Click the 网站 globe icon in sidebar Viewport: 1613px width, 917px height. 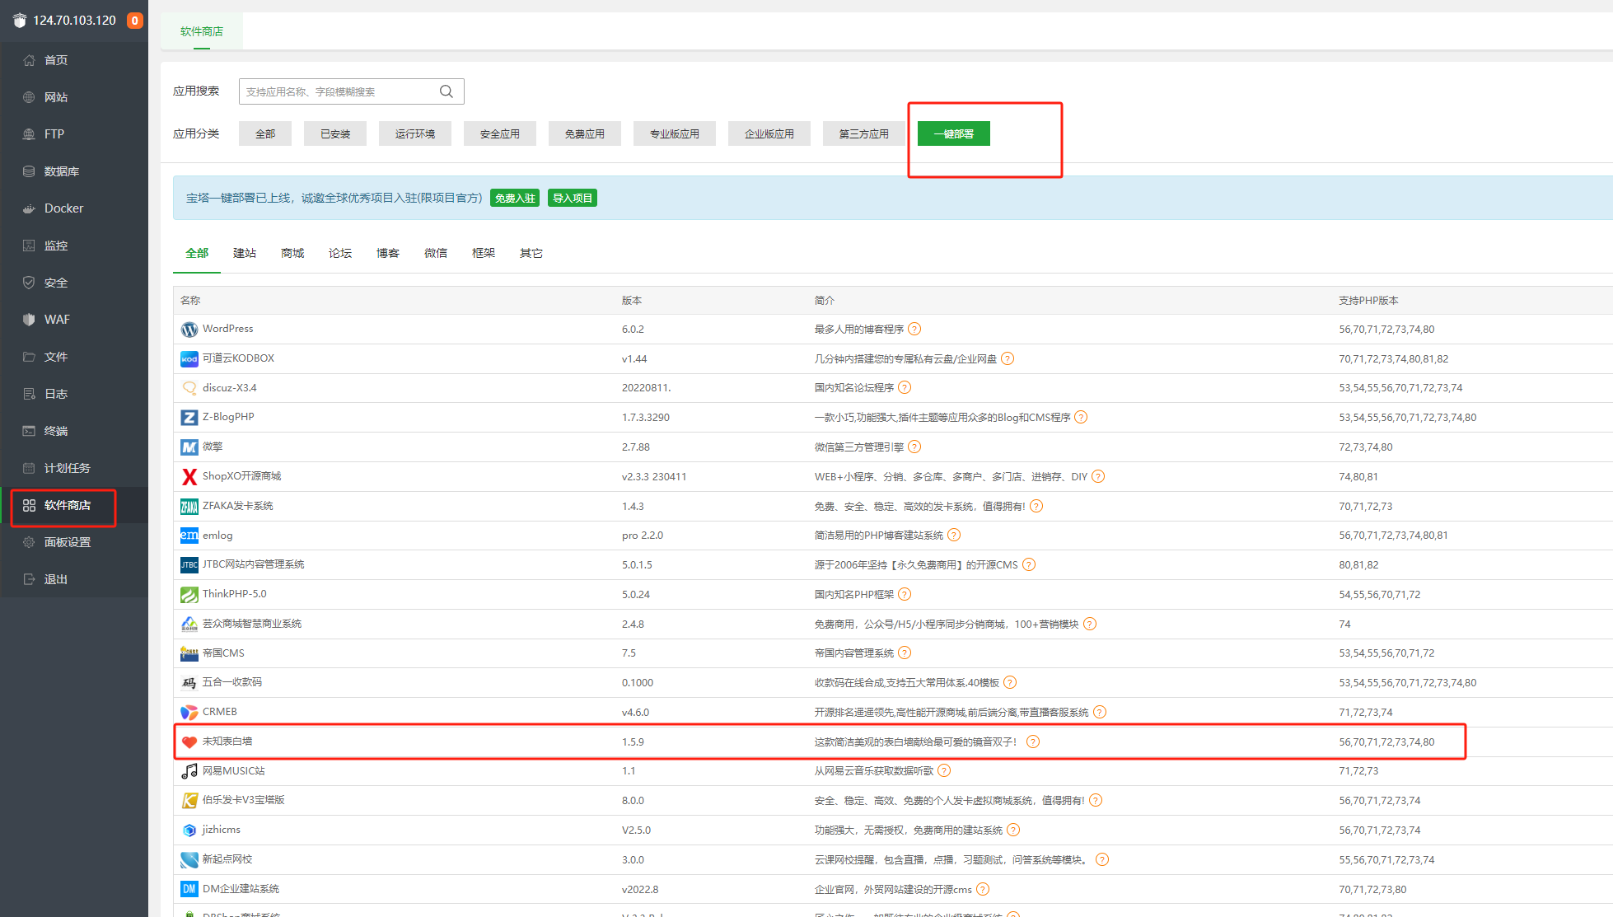(29, 97)
